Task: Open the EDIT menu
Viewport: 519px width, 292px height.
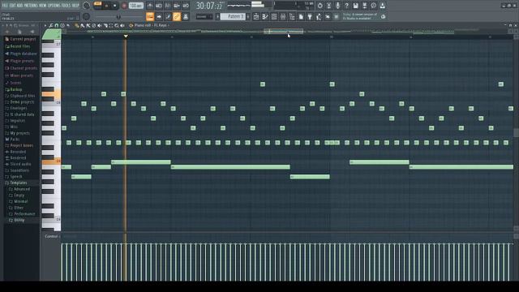Action: tap(13, 6)
